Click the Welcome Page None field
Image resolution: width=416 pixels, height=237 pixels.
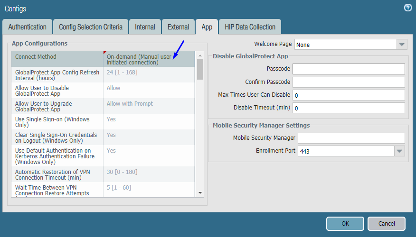pos(346,45)
